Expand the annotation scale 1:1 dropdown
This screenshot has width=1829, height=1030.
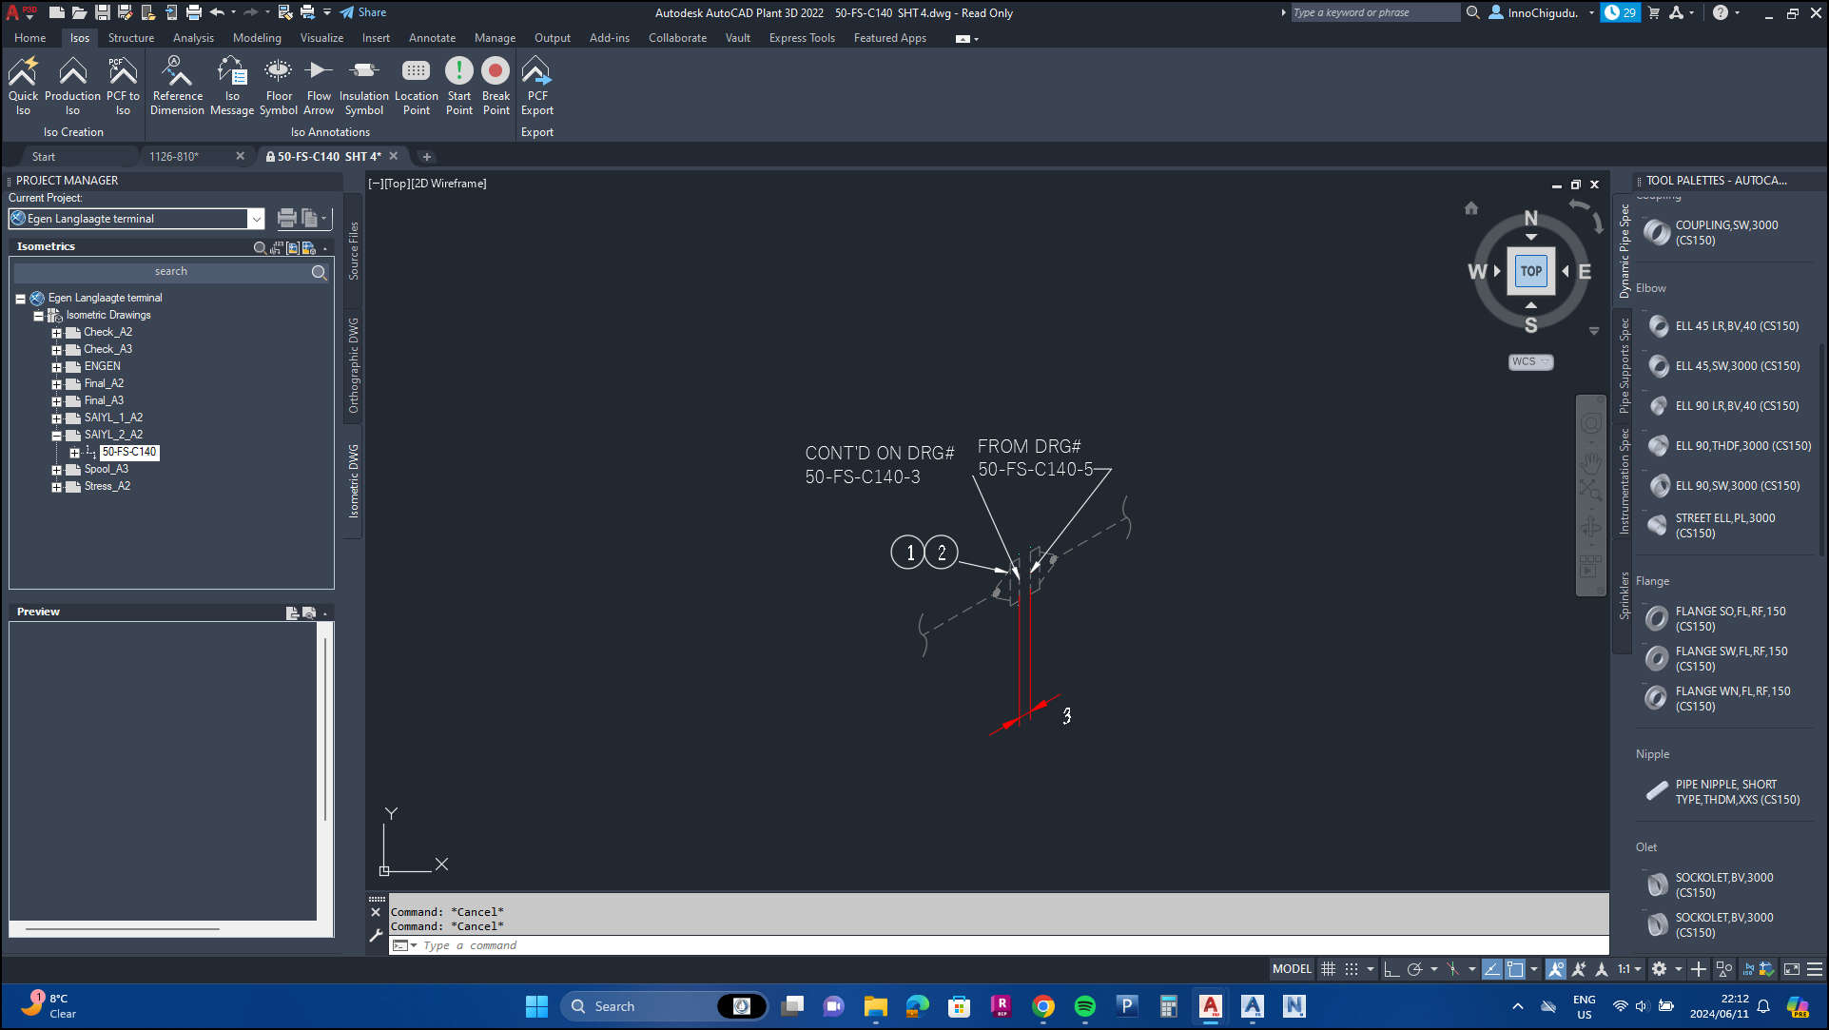tap(1638, 969)
